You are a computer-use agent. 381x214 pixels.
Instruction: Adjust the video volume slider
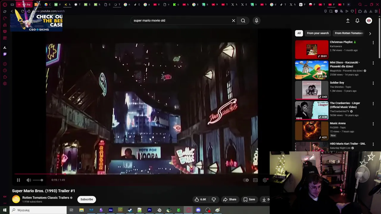38,180
